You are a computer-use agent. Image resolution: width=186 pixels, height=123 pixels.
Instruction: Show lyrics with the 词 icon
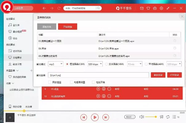(161, 117)
